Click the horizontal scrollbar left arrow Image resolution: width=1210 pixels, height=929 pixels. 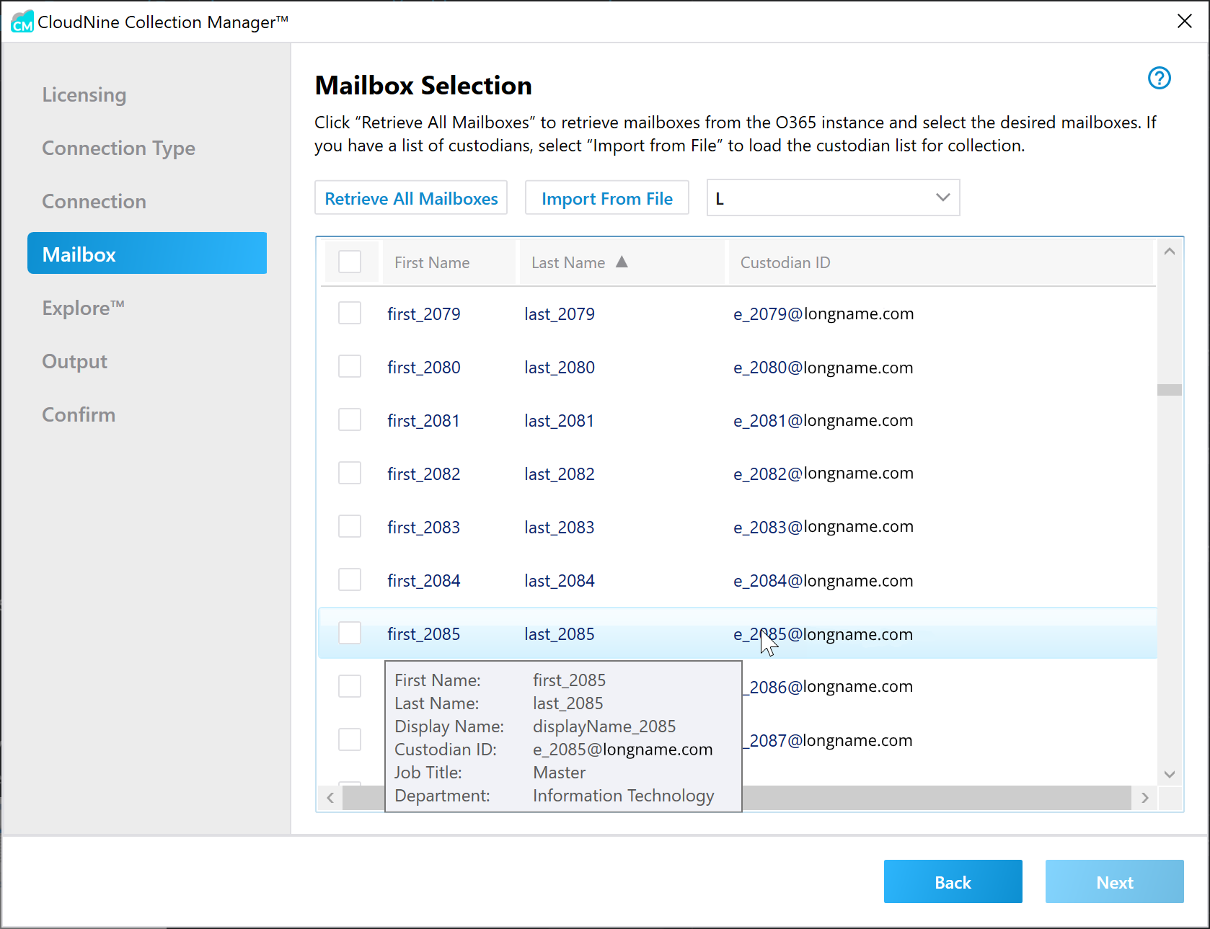pos(330,797)
